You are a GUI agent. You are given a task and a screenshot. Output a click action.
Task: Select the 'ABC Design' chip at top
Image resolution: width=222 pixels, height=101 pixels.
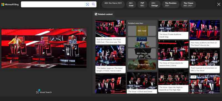(x=155, y=4)
